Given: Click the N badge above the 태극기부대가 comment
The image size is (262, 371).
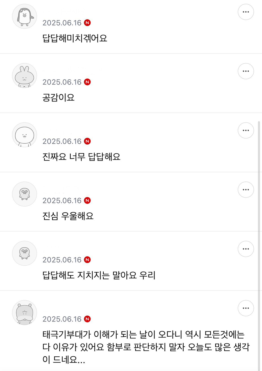Looking at the screenshot, I should click(88, 319).
